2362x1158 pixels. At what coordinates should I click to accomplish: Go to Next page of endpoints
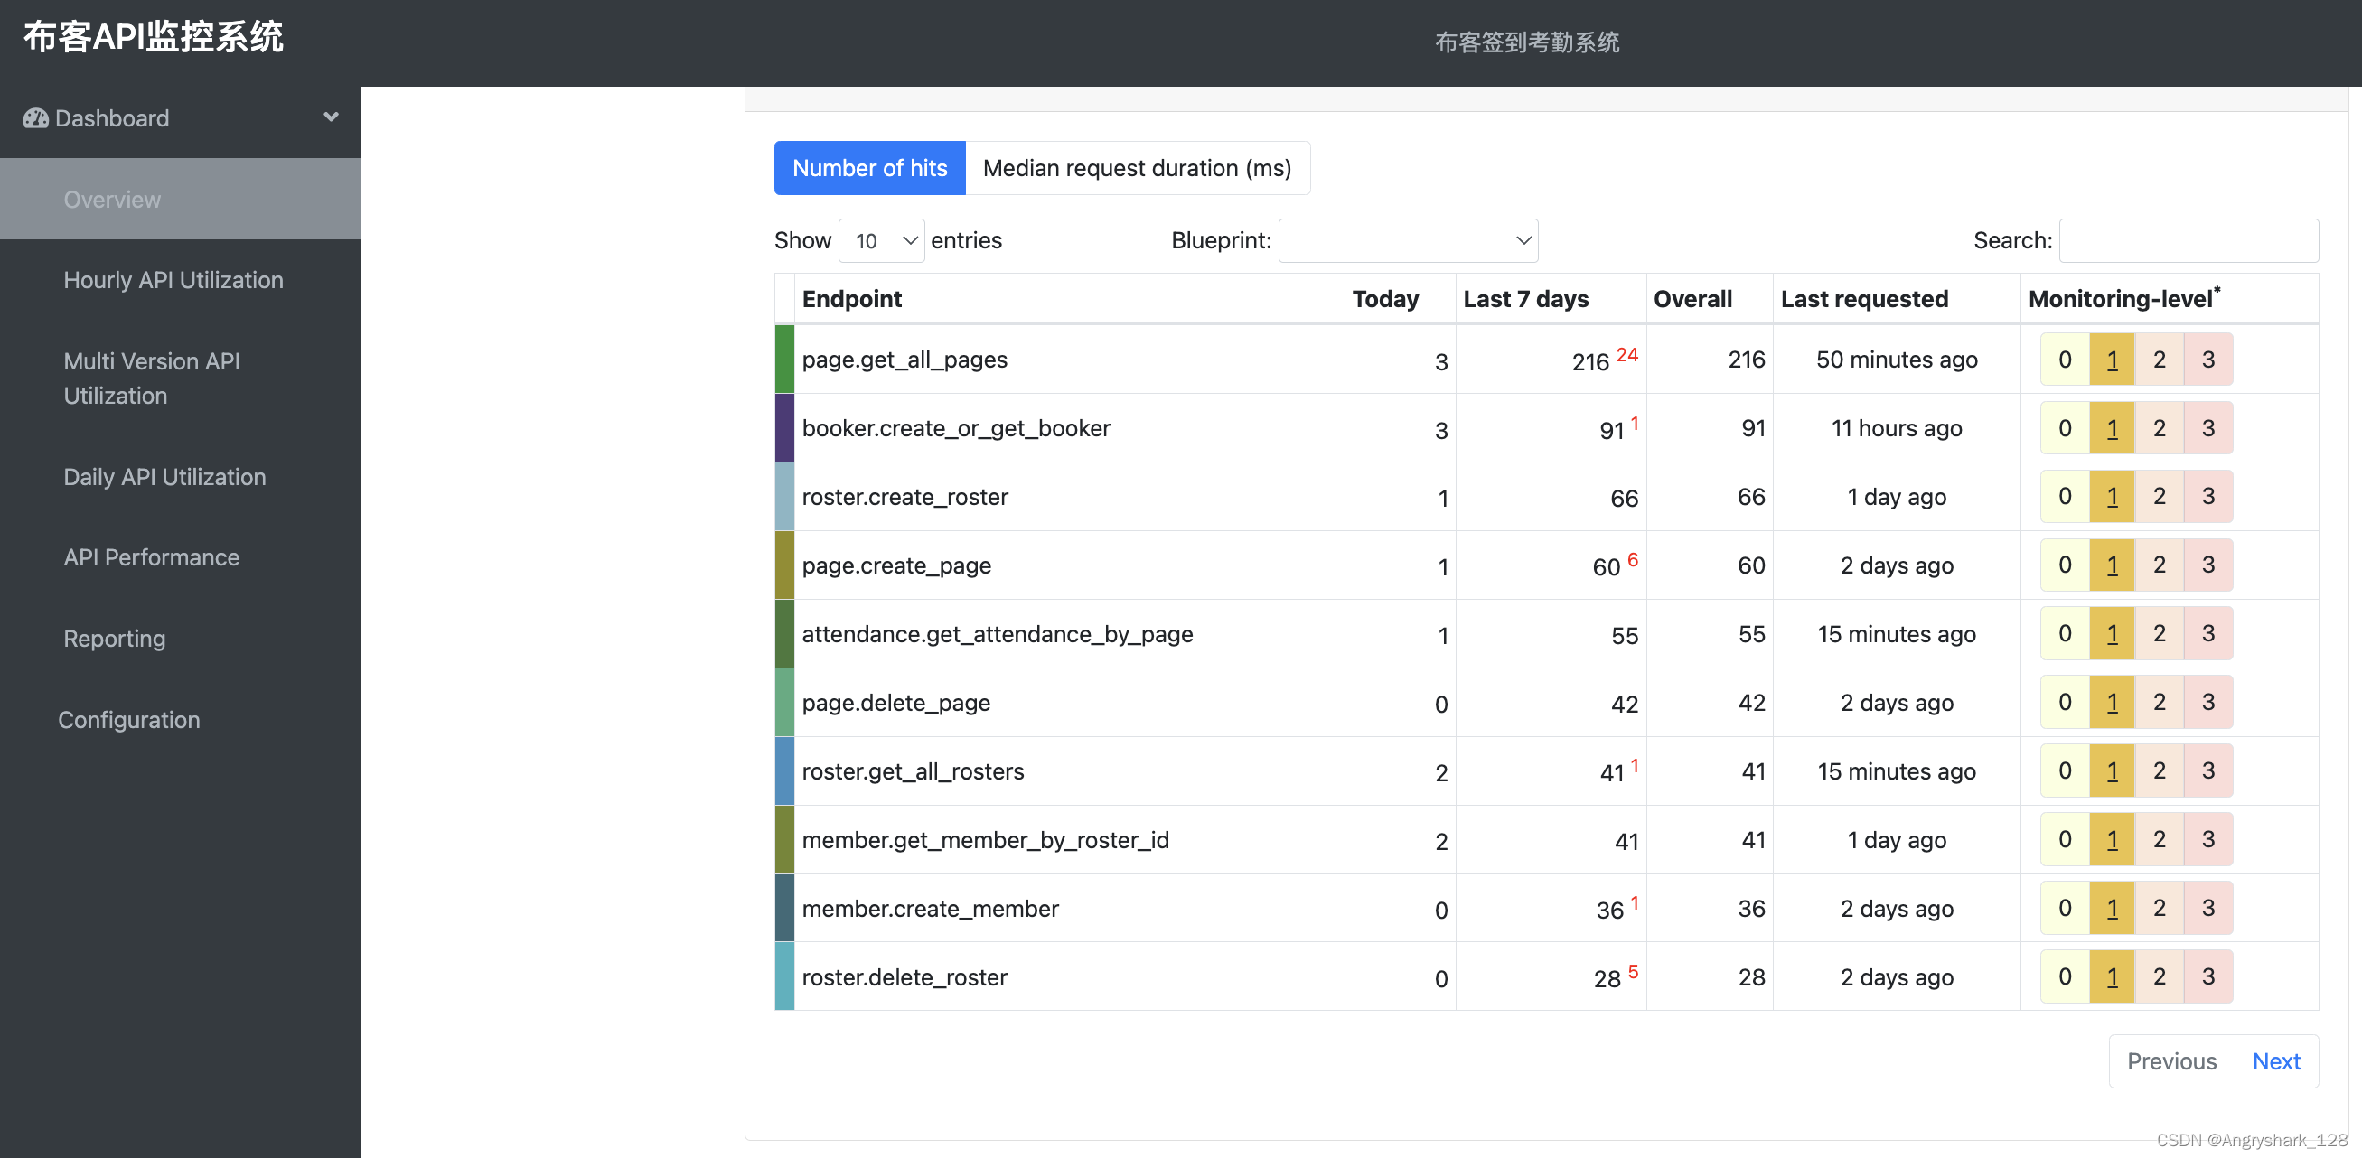tap(2275, 1061)
